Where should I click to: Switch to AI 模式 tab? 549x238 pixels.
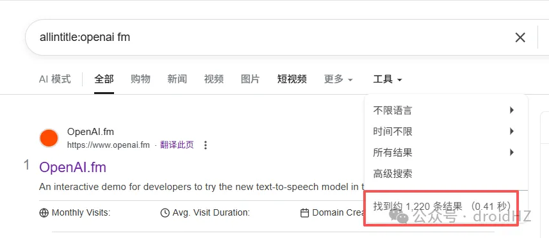coord(54,79)
